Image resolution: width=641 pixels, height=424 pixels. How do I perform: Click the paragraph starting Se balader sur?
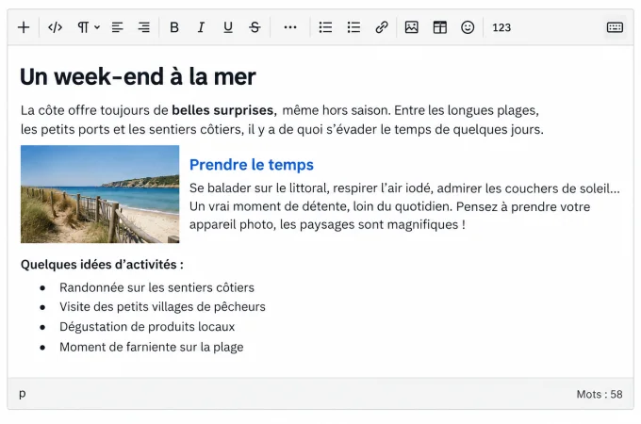pos(404,206)
